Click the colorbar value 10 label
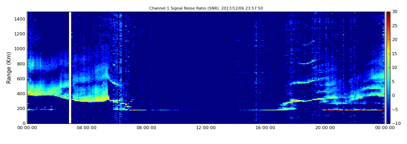 coord(395,68)
